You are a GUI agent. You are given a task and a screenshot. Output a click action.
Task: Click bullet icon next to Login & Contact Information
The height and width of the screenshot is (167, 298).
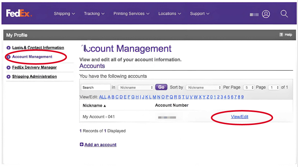8,48
